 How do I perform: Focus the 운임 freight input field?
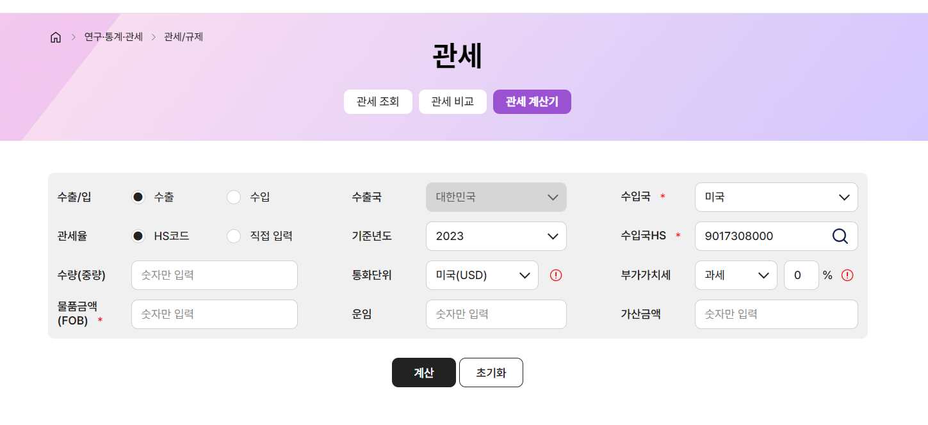click(x=496, y=314)
